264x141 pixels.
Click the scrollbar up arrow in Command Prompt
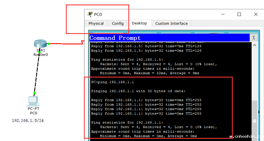click(x=254, y=45)
